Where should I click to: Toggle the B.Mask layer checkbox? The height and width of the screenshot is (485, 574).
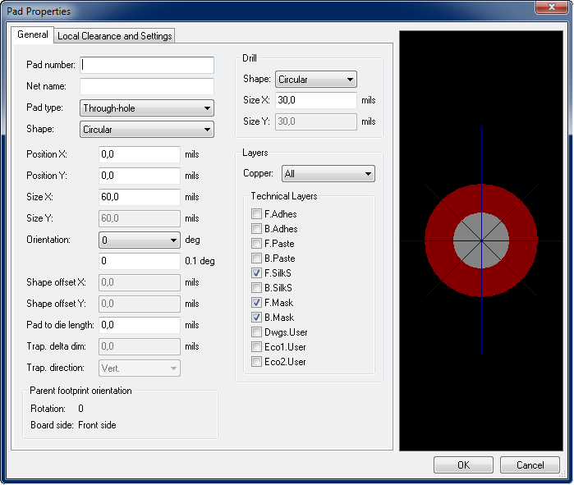coord(258,318)
